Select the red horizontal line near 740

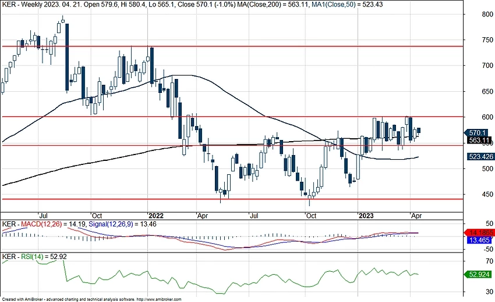click(x=233, y=46)
